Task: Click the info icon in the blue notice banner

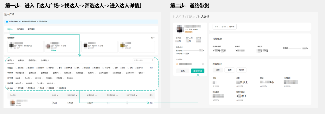Action: (x=6, y=22)
